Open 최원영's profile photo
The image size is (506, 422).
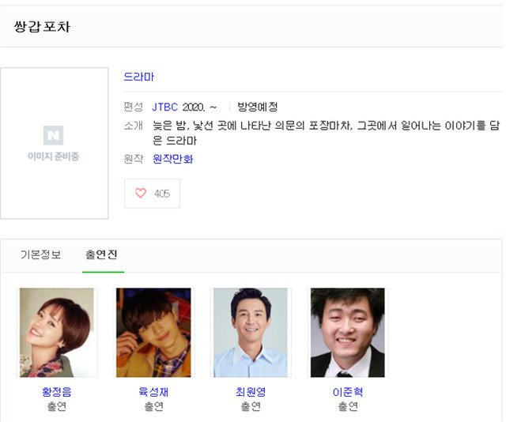point(251,333)
